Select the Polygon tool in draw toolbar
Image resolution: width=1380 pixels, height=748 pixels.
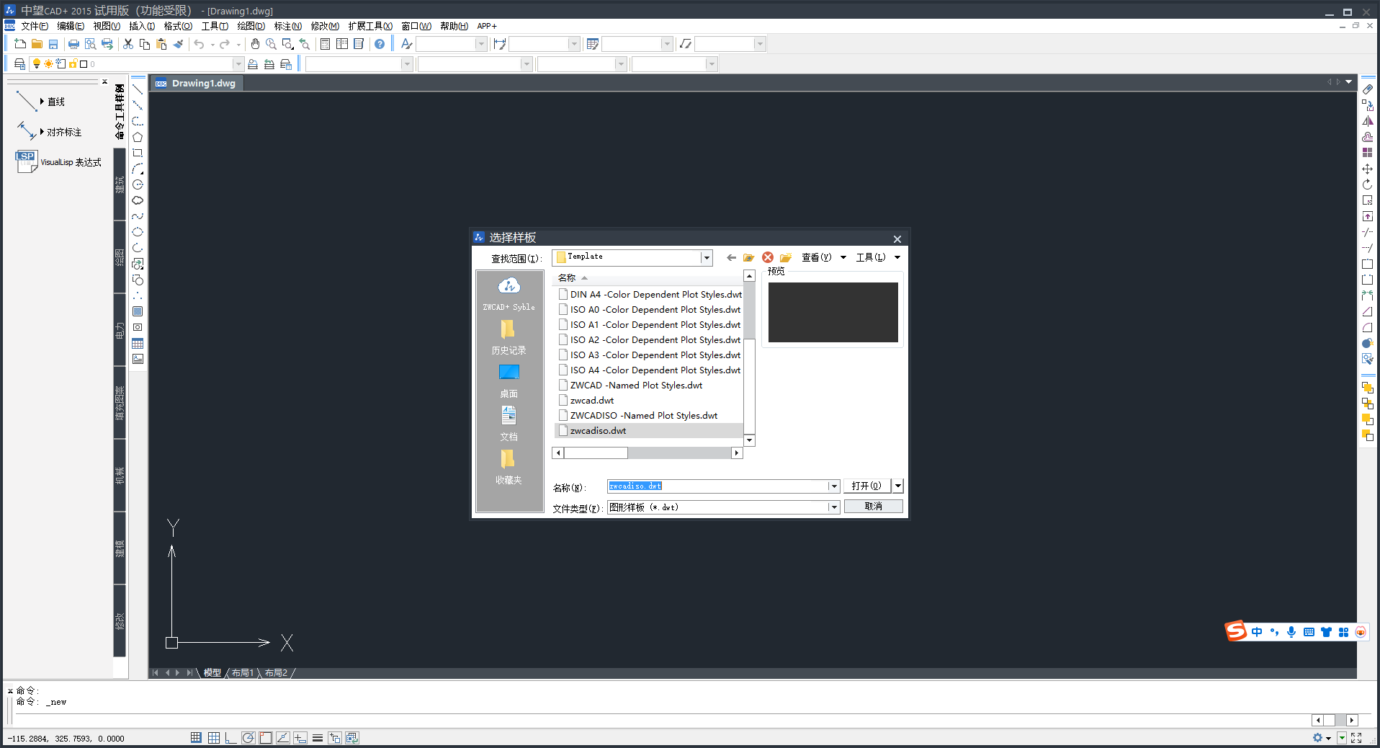(x=138, y=137)
